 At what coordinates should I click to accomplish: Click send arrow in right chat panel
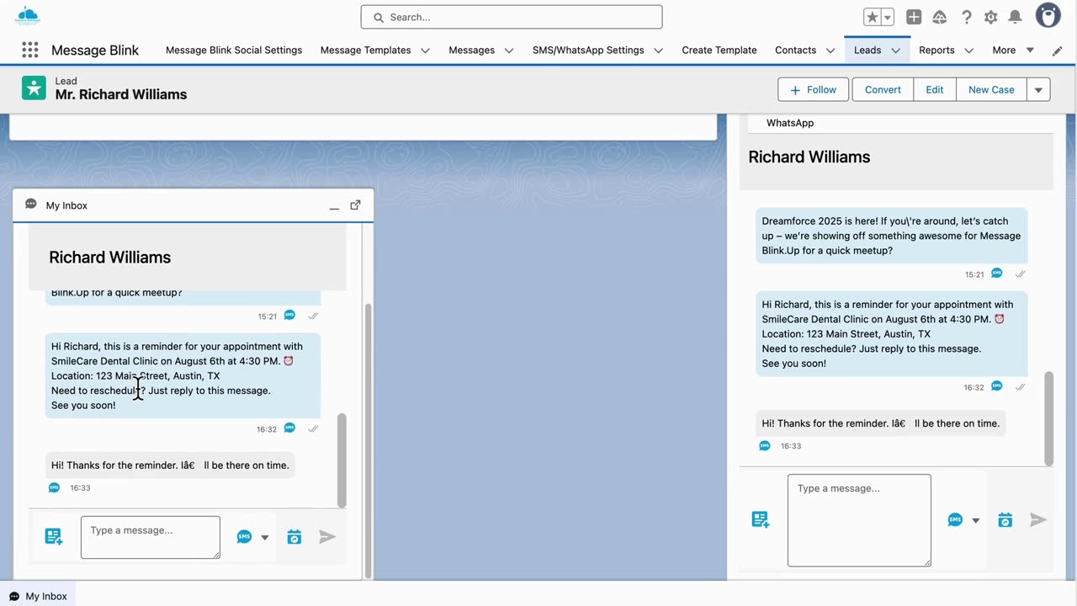point(1038,520)
